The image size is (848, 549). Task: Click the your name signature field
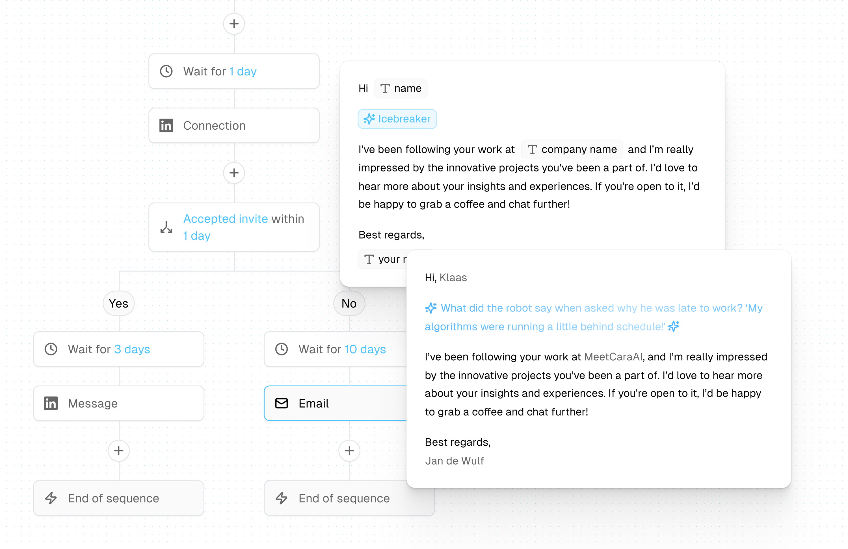click(x=383, y=258)
